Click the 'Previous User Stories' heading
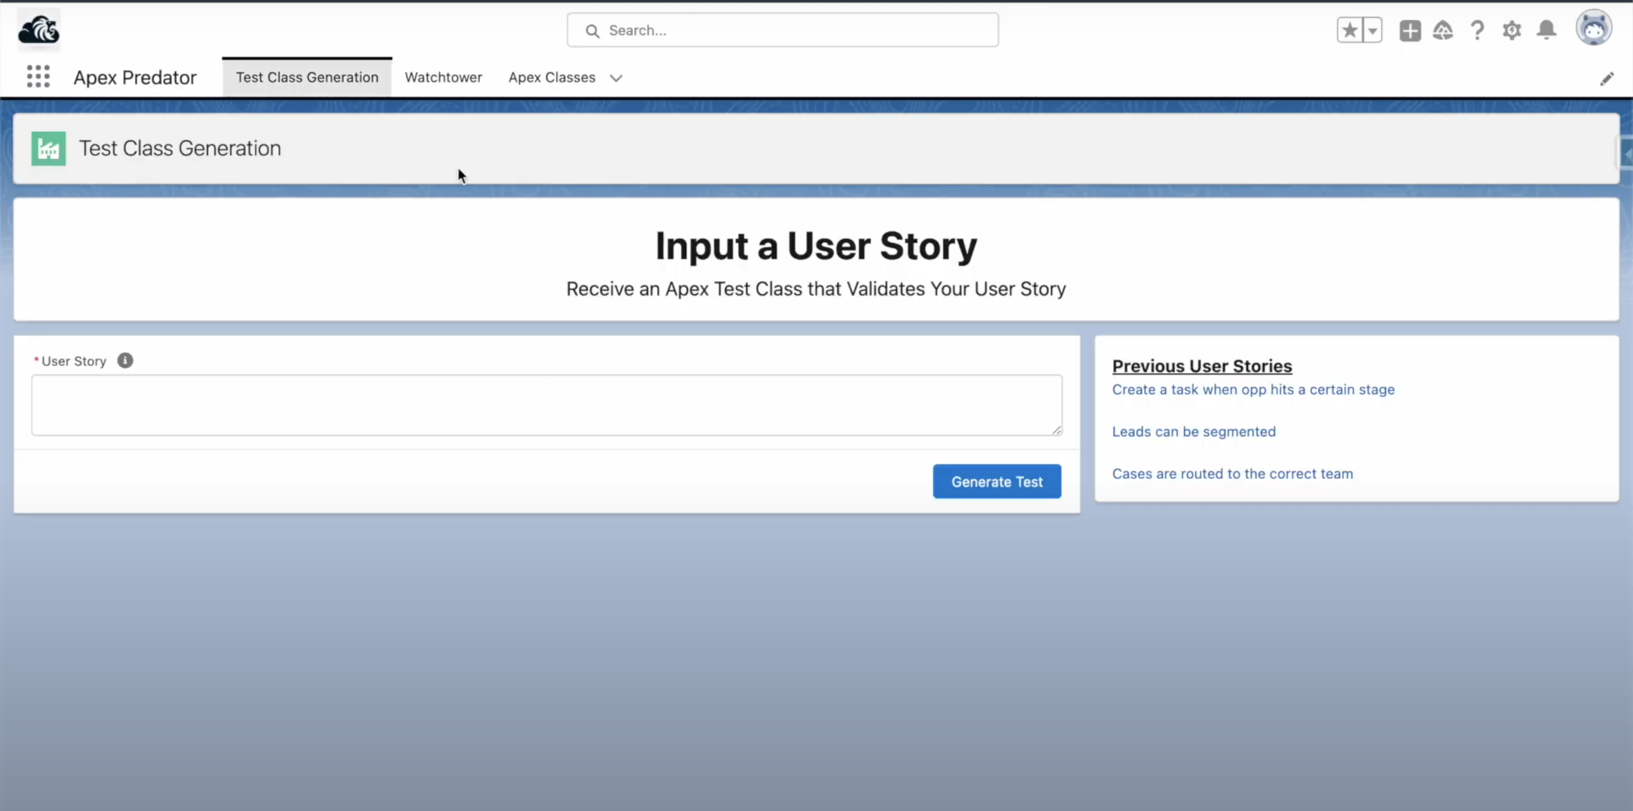 click(x=1202, y=366)
